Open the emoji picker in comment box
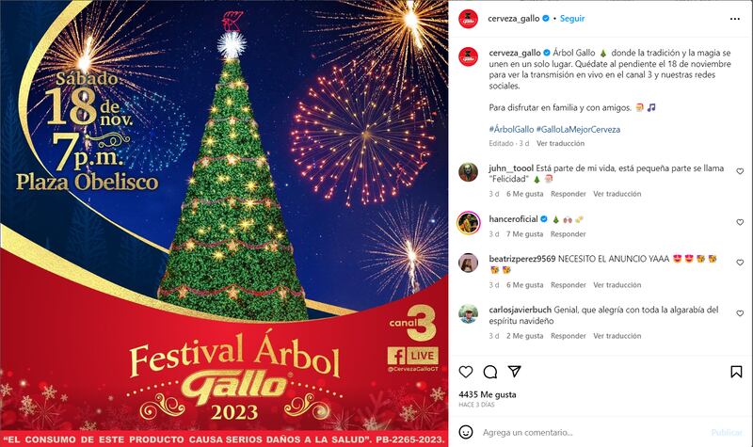The image size is (753, 447). (466, 432)
